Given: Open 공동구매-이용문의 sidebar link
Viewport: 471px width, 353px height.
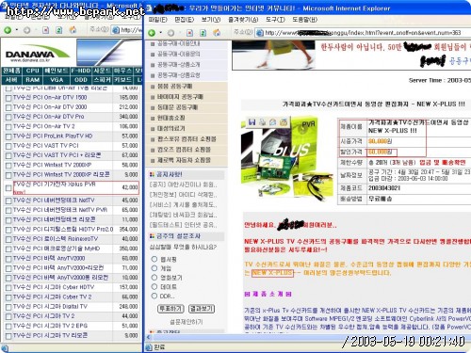Looking at the screenshot, I should pyautogui.click(x=179, y=54).
